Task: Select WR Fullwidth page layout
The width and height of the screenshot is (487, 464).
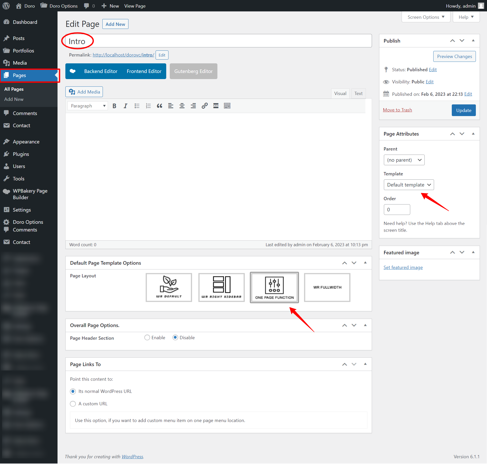Action: 327,287
